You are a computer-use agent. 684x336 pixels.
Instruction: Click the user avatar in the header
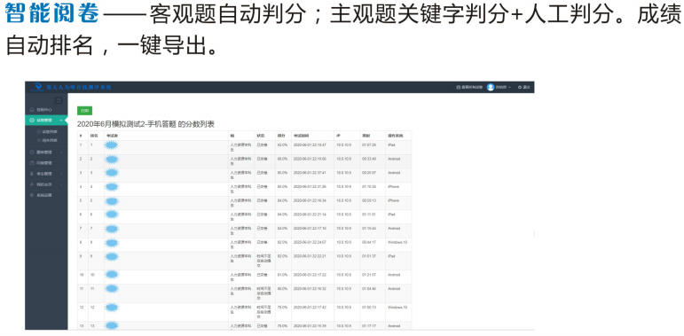[x=491, y=87]
